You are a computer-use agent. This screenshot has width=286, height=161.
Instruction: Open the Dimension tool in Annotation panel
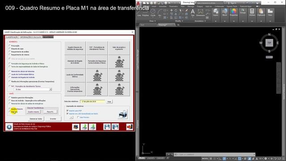click(x=200, y=13)
